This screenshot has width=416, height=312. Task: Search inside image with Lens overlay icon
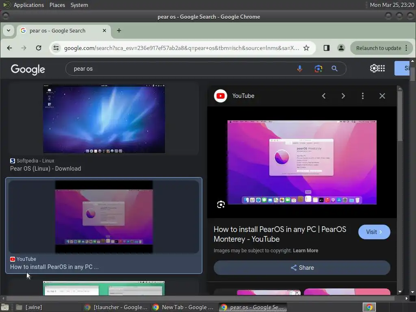point(221,205)
